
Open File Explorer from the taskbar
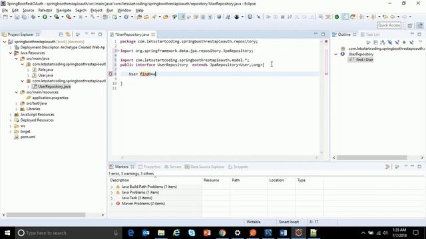click(161, 233)
